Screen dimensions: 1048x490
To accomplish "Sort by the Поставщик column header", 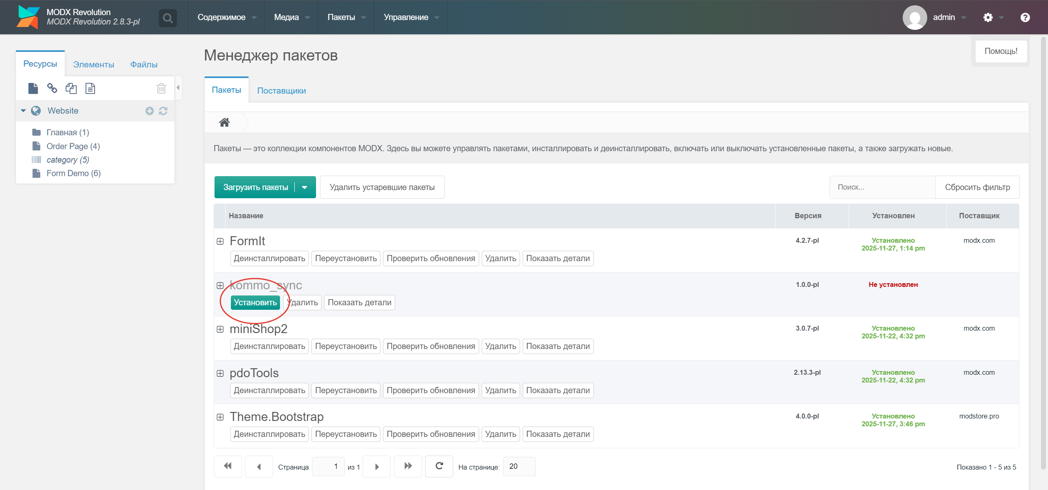I will coord(983,216).
